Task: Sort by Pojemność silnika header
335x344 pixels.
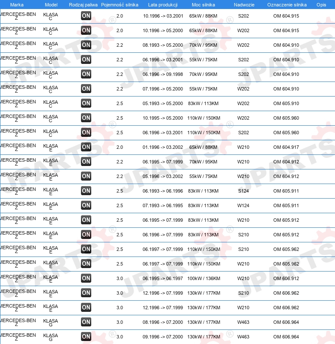Action: pos(120,5)
